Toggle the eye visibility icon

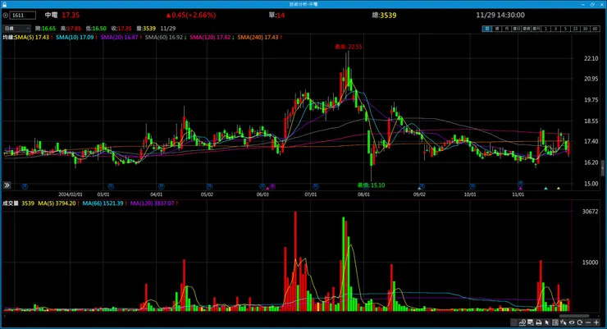pos(572,322)
